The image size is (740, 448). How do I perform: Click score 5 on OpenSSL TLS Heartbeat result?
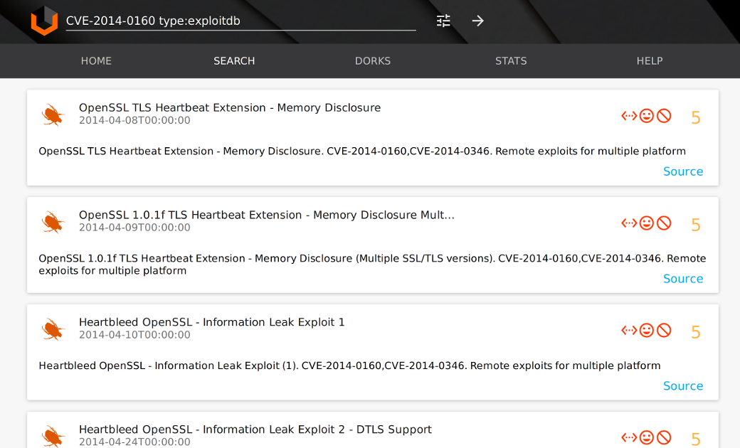[696, 117]
